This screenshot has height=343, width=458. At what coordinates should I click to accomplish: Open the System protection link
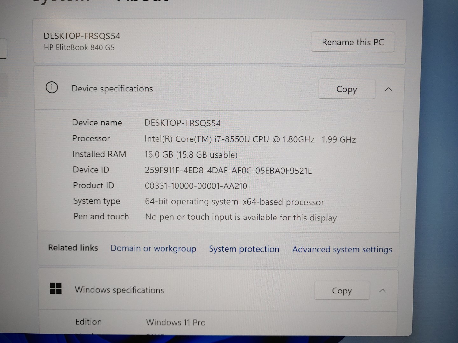(244, 249)
